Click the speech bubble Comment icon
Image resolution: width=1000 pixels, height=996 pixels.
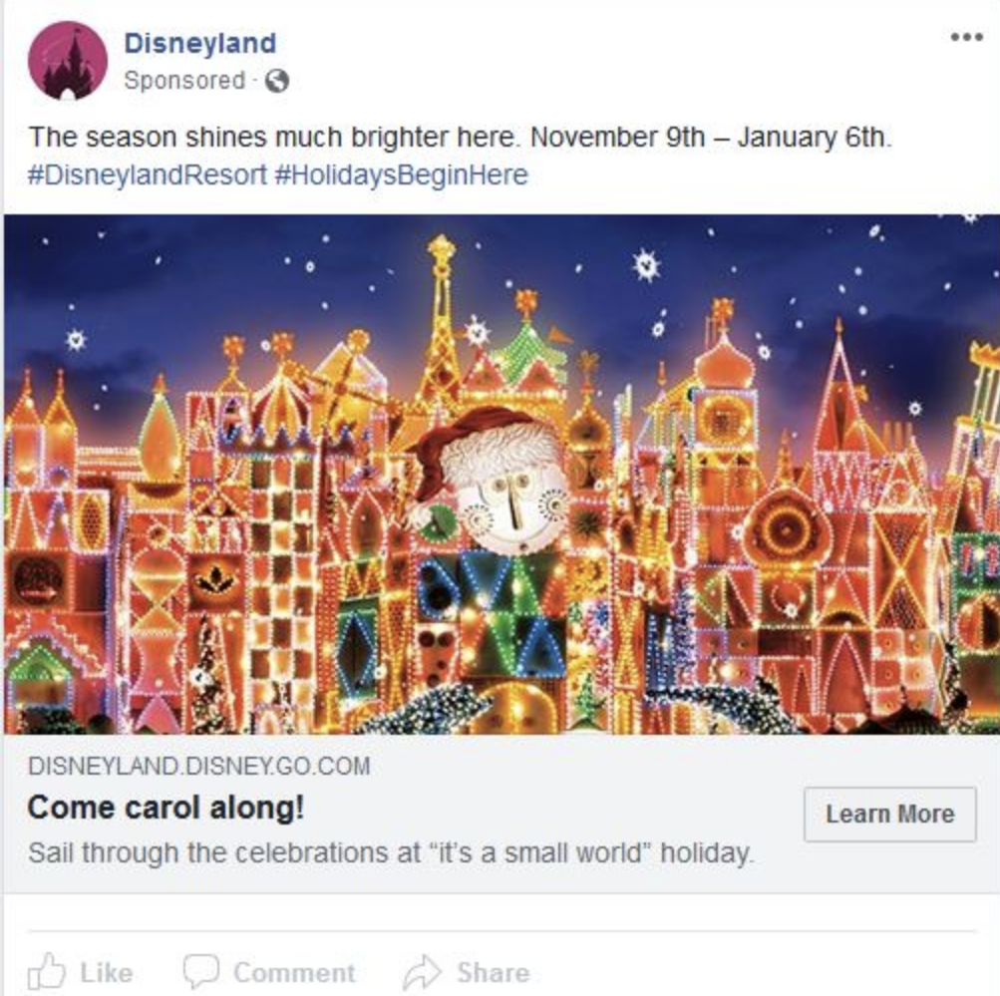point(200,972)
